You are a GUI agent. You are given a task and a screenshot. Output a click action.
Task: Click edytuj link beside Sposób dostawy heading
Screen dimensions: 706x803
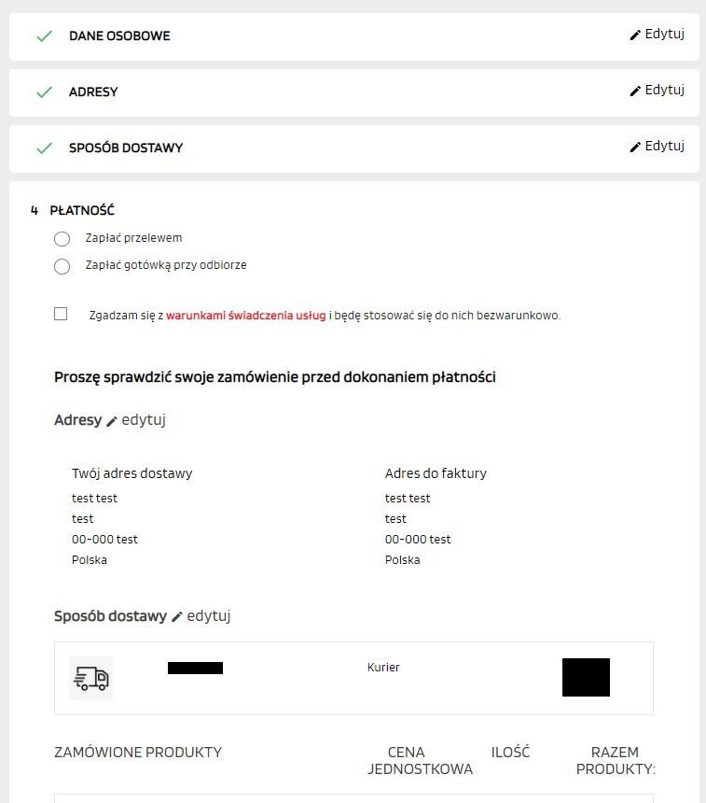click(209, 616)
